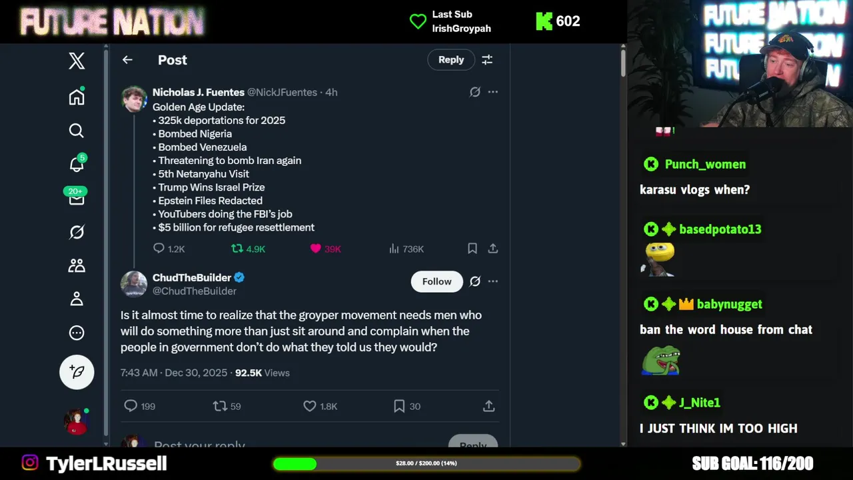This screenshot has width=853, height=480.
Task: Open Communities people icon in sidebar
Action: point(77,265)
